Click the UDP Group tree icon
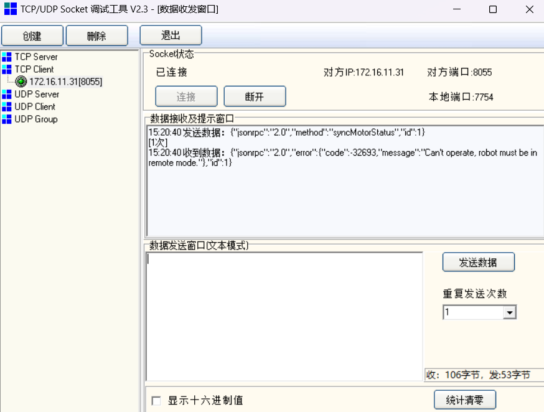The width and height of the screenshot is (544, 412). pyautogui.click(x=7, y=119)
